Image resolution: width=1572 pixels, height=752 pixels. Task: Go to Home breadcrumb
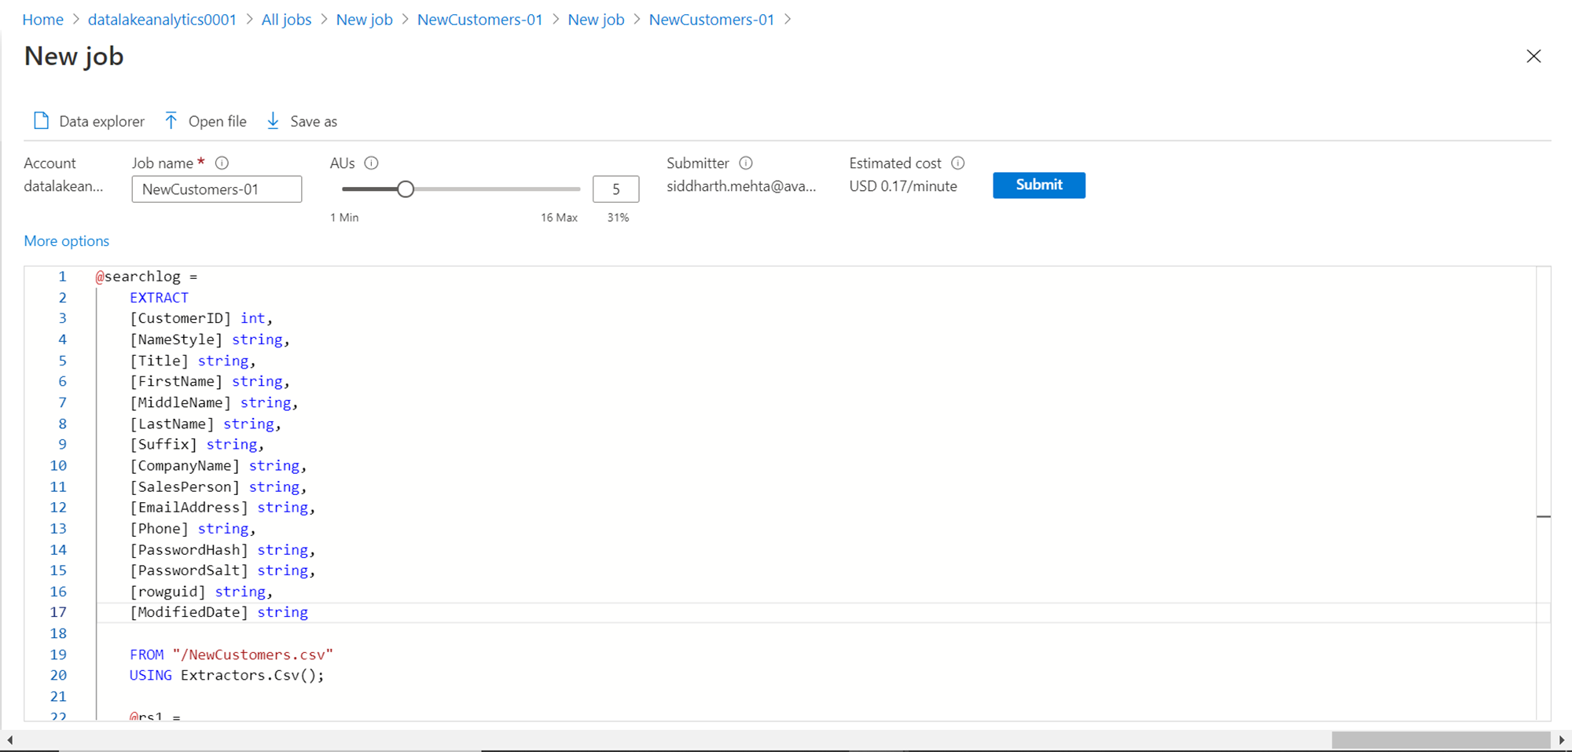coord(43,20)
